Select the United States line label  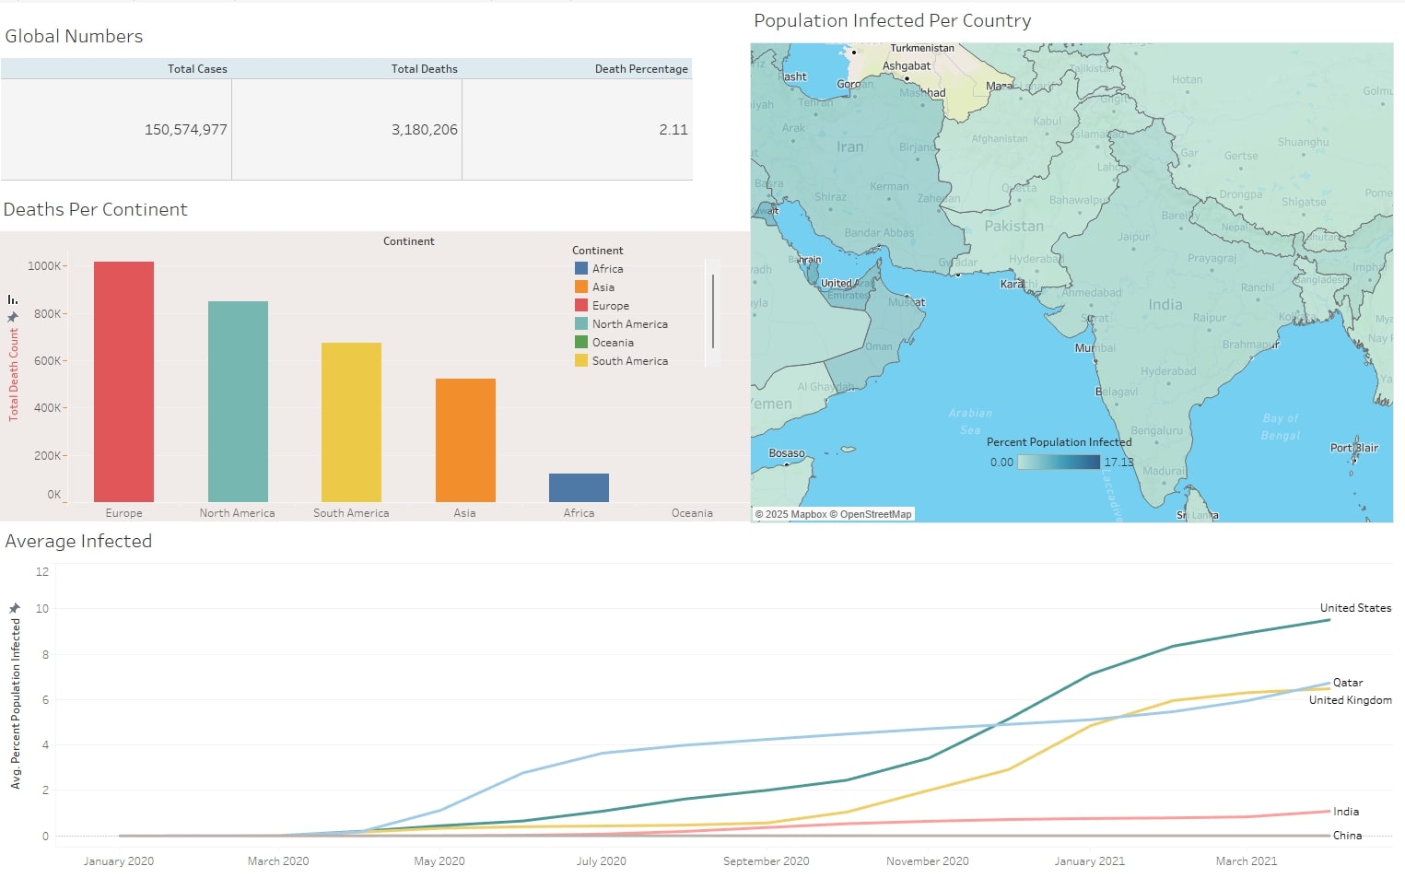coord(1355,608)
